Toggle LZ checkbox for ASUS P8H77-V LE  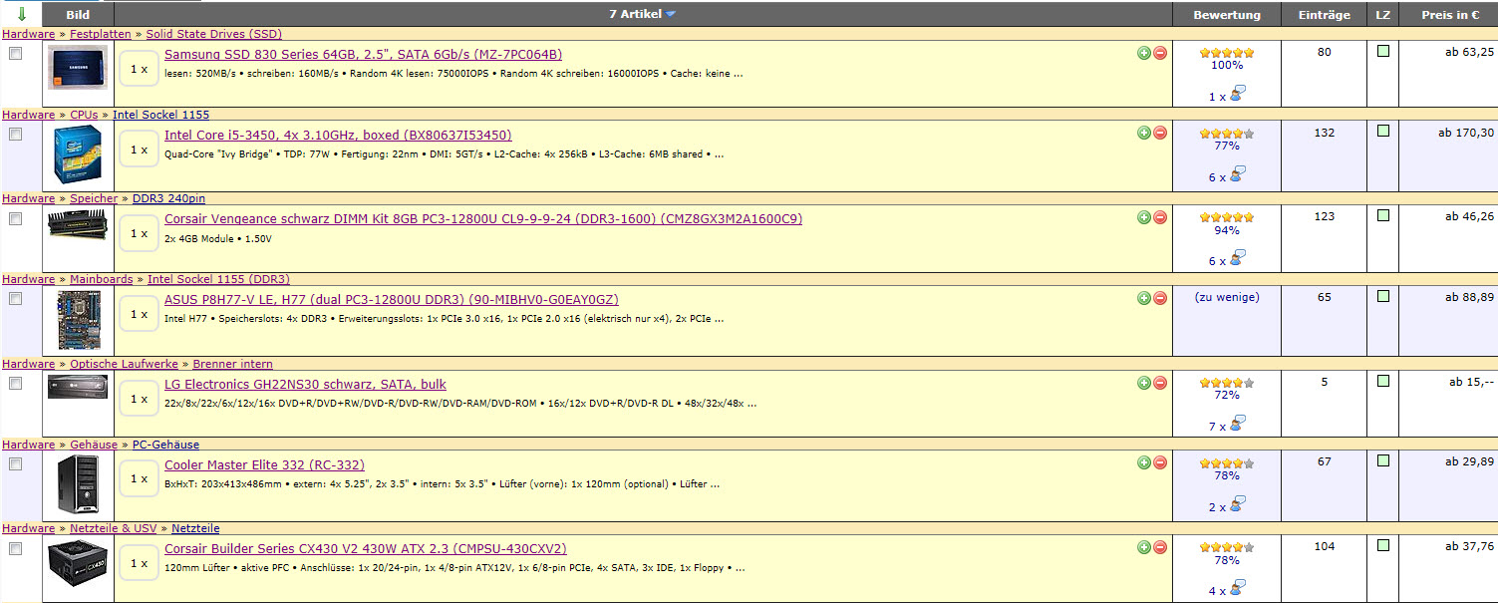point(1382,296)
